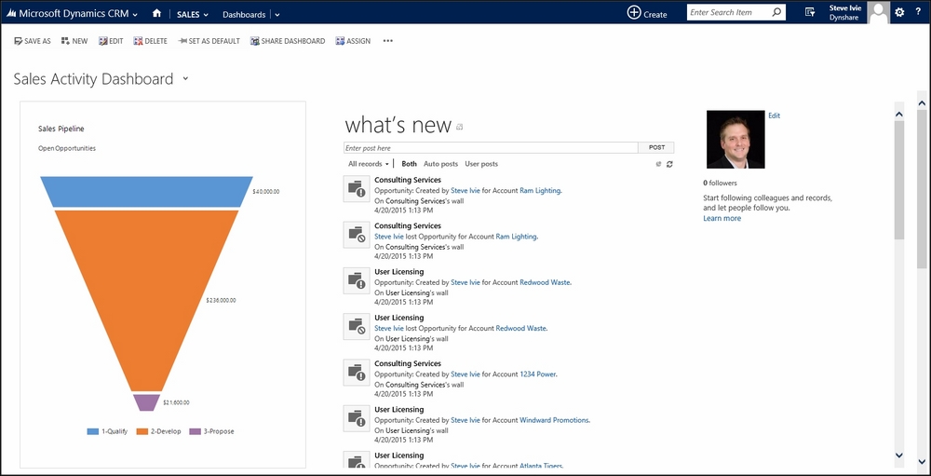This screenshot has height=476, width=931.
Task: Click the search magnifier icon
Action: pyautogui.click(x=776, y=12)
